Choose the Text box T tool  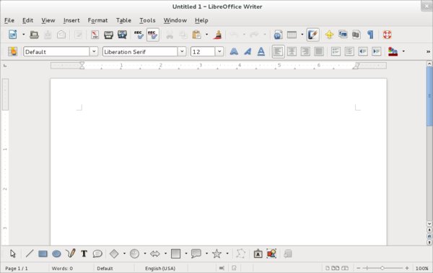click(x=84, y=253)
